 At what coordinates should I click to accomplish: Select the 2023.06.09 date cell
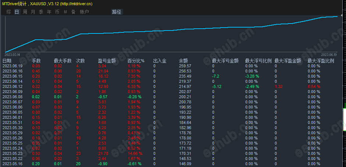[x=12, y=92]
